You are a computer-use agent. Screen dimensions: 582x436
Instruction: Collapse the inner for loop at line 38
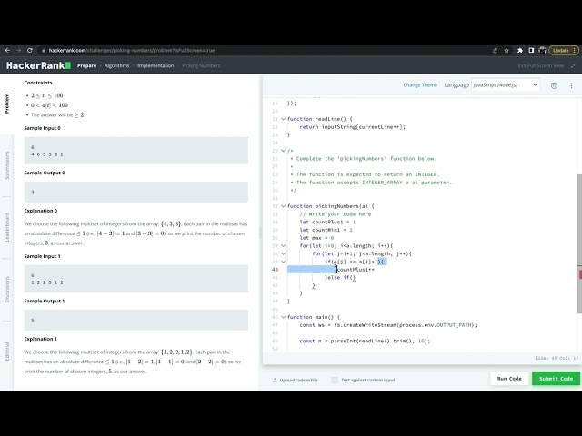(x=283, y=253)
